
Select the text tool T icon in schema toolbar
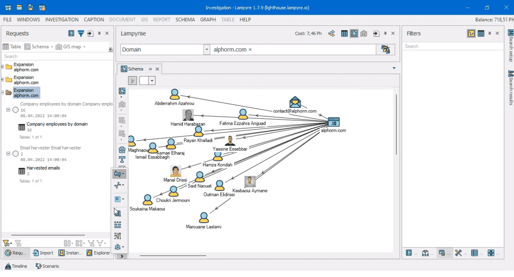(122, 159)
